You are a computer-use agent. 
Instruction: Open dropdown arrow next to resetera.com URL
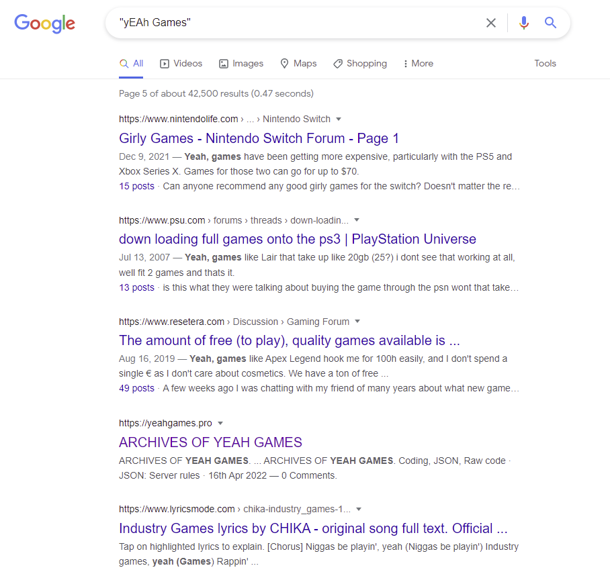pos(357,322)
